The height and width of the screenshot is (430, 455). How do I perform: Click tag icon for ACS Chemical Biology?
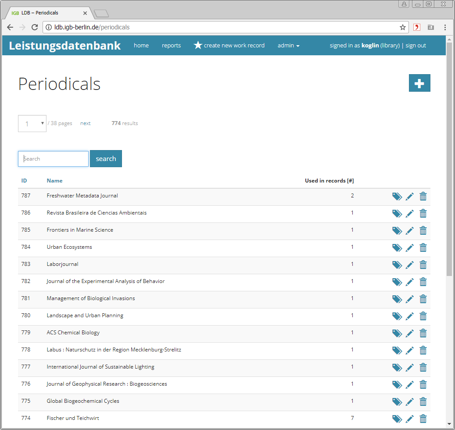(x=397, y=333)
